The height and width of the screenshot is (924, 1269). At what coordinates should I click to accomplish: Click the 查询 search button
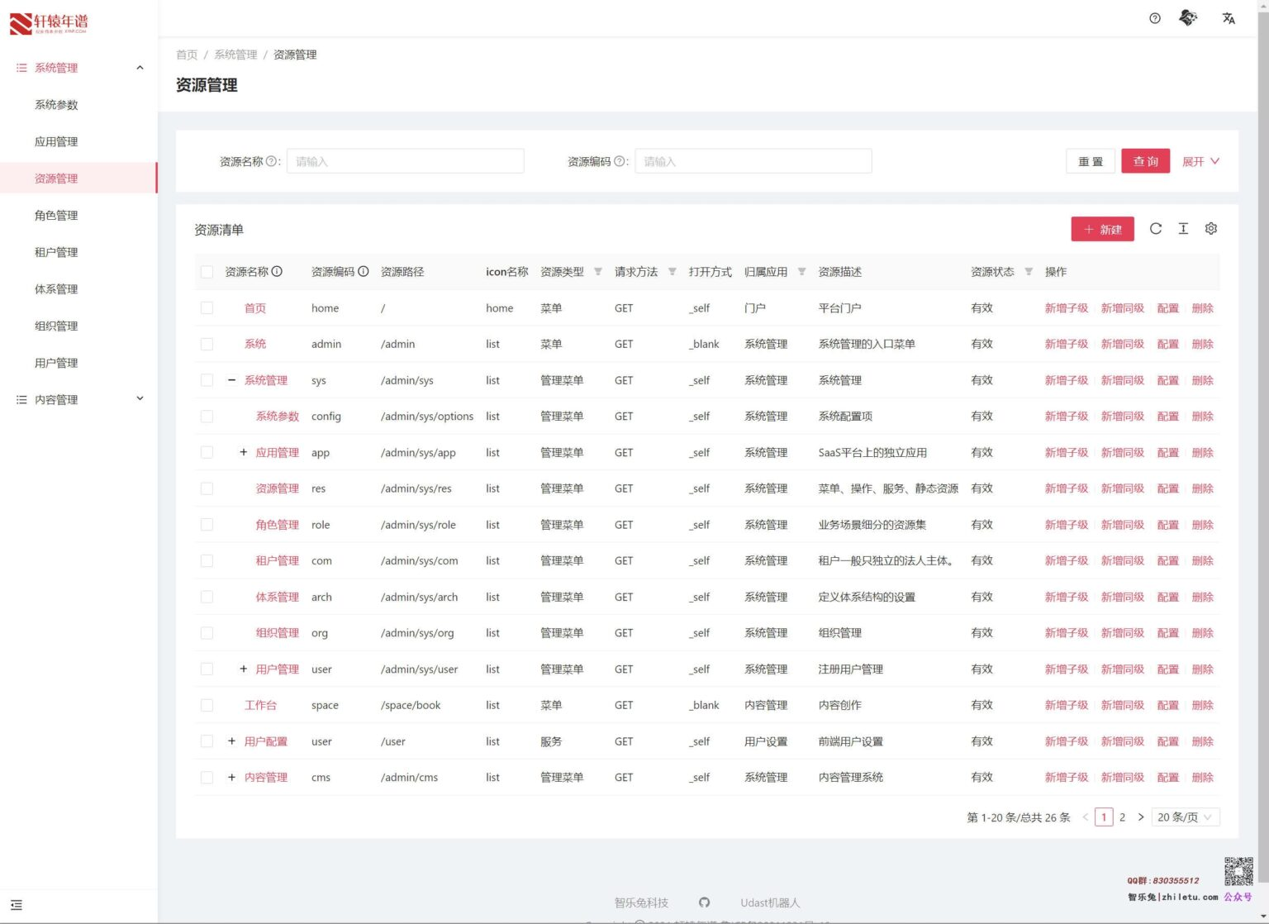pyautogui.click(x=1146, y=161)
